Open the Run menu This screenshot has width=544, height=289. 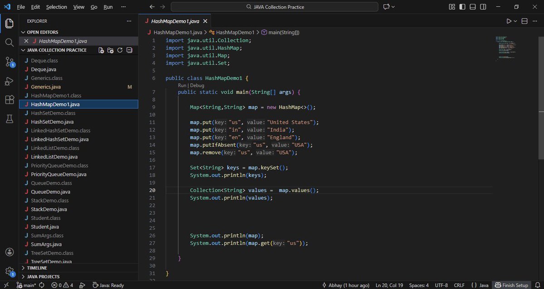[108, 7]
